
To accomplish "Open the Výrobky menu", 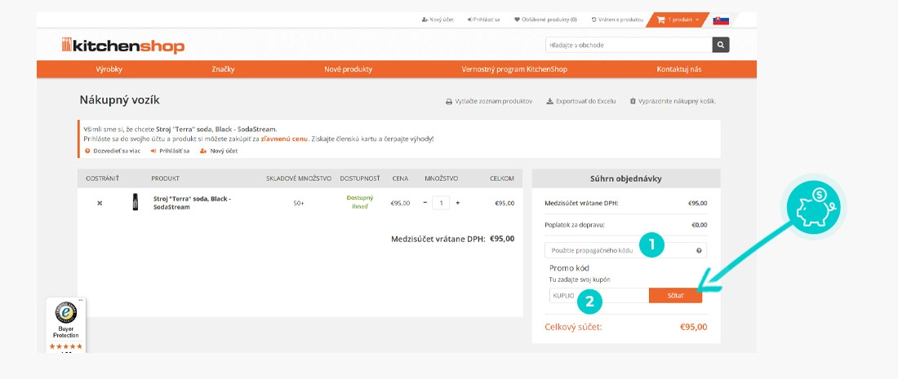I will pos(109,69).
